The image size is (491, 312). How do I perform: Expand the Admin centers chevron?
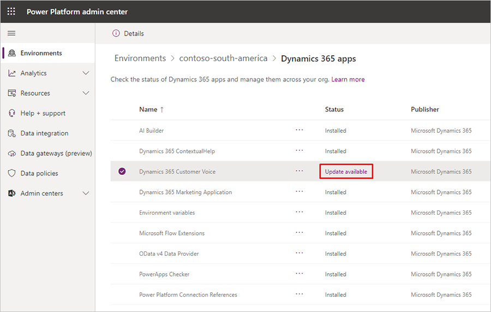[86, 193]
